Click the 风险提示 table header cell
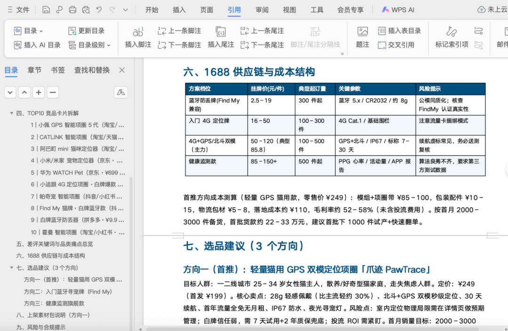508x331 pixels. coord(450,89)
